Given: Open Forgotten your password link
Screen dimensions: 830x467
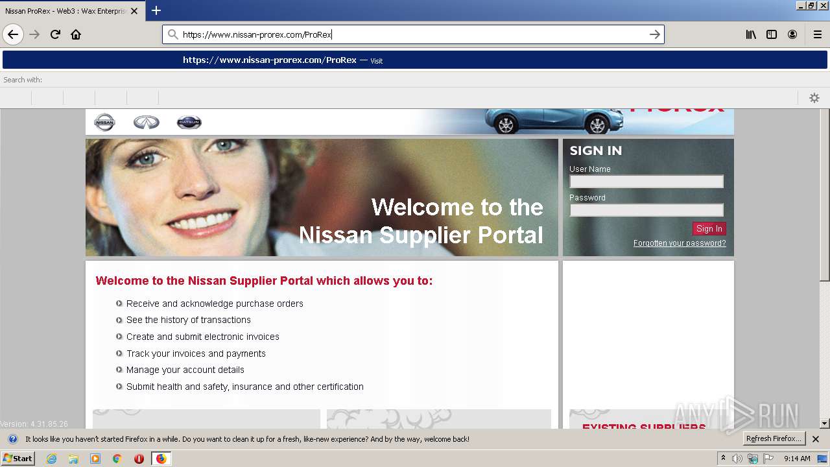Looking at the screenshot, I should click(x=680, y=243).
